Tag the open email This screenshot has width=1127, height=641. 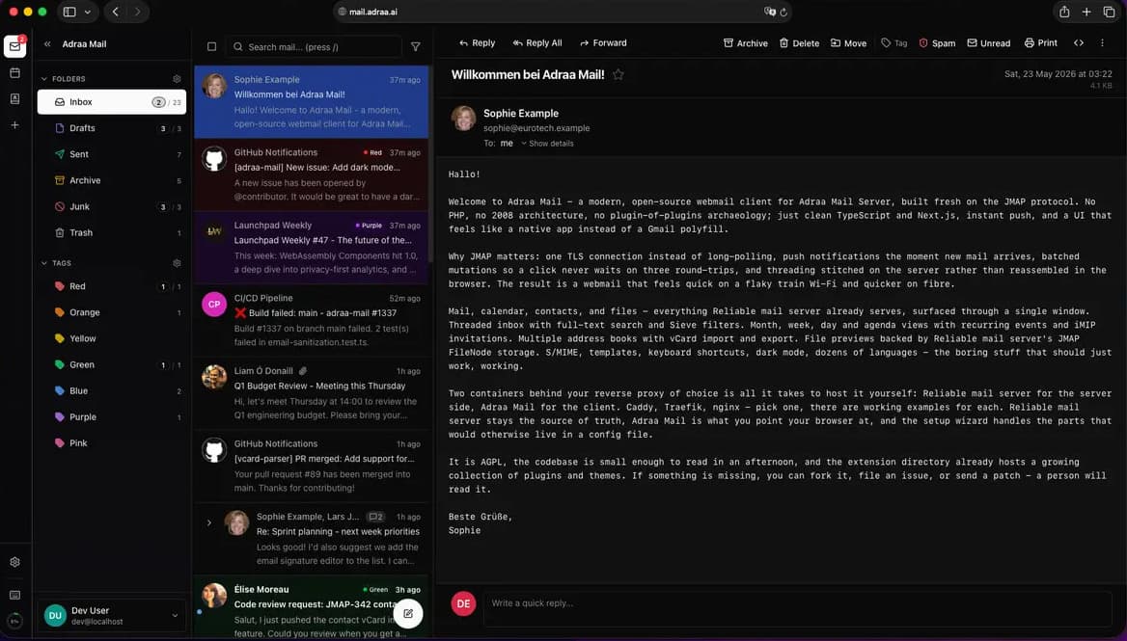coord(894,43)
